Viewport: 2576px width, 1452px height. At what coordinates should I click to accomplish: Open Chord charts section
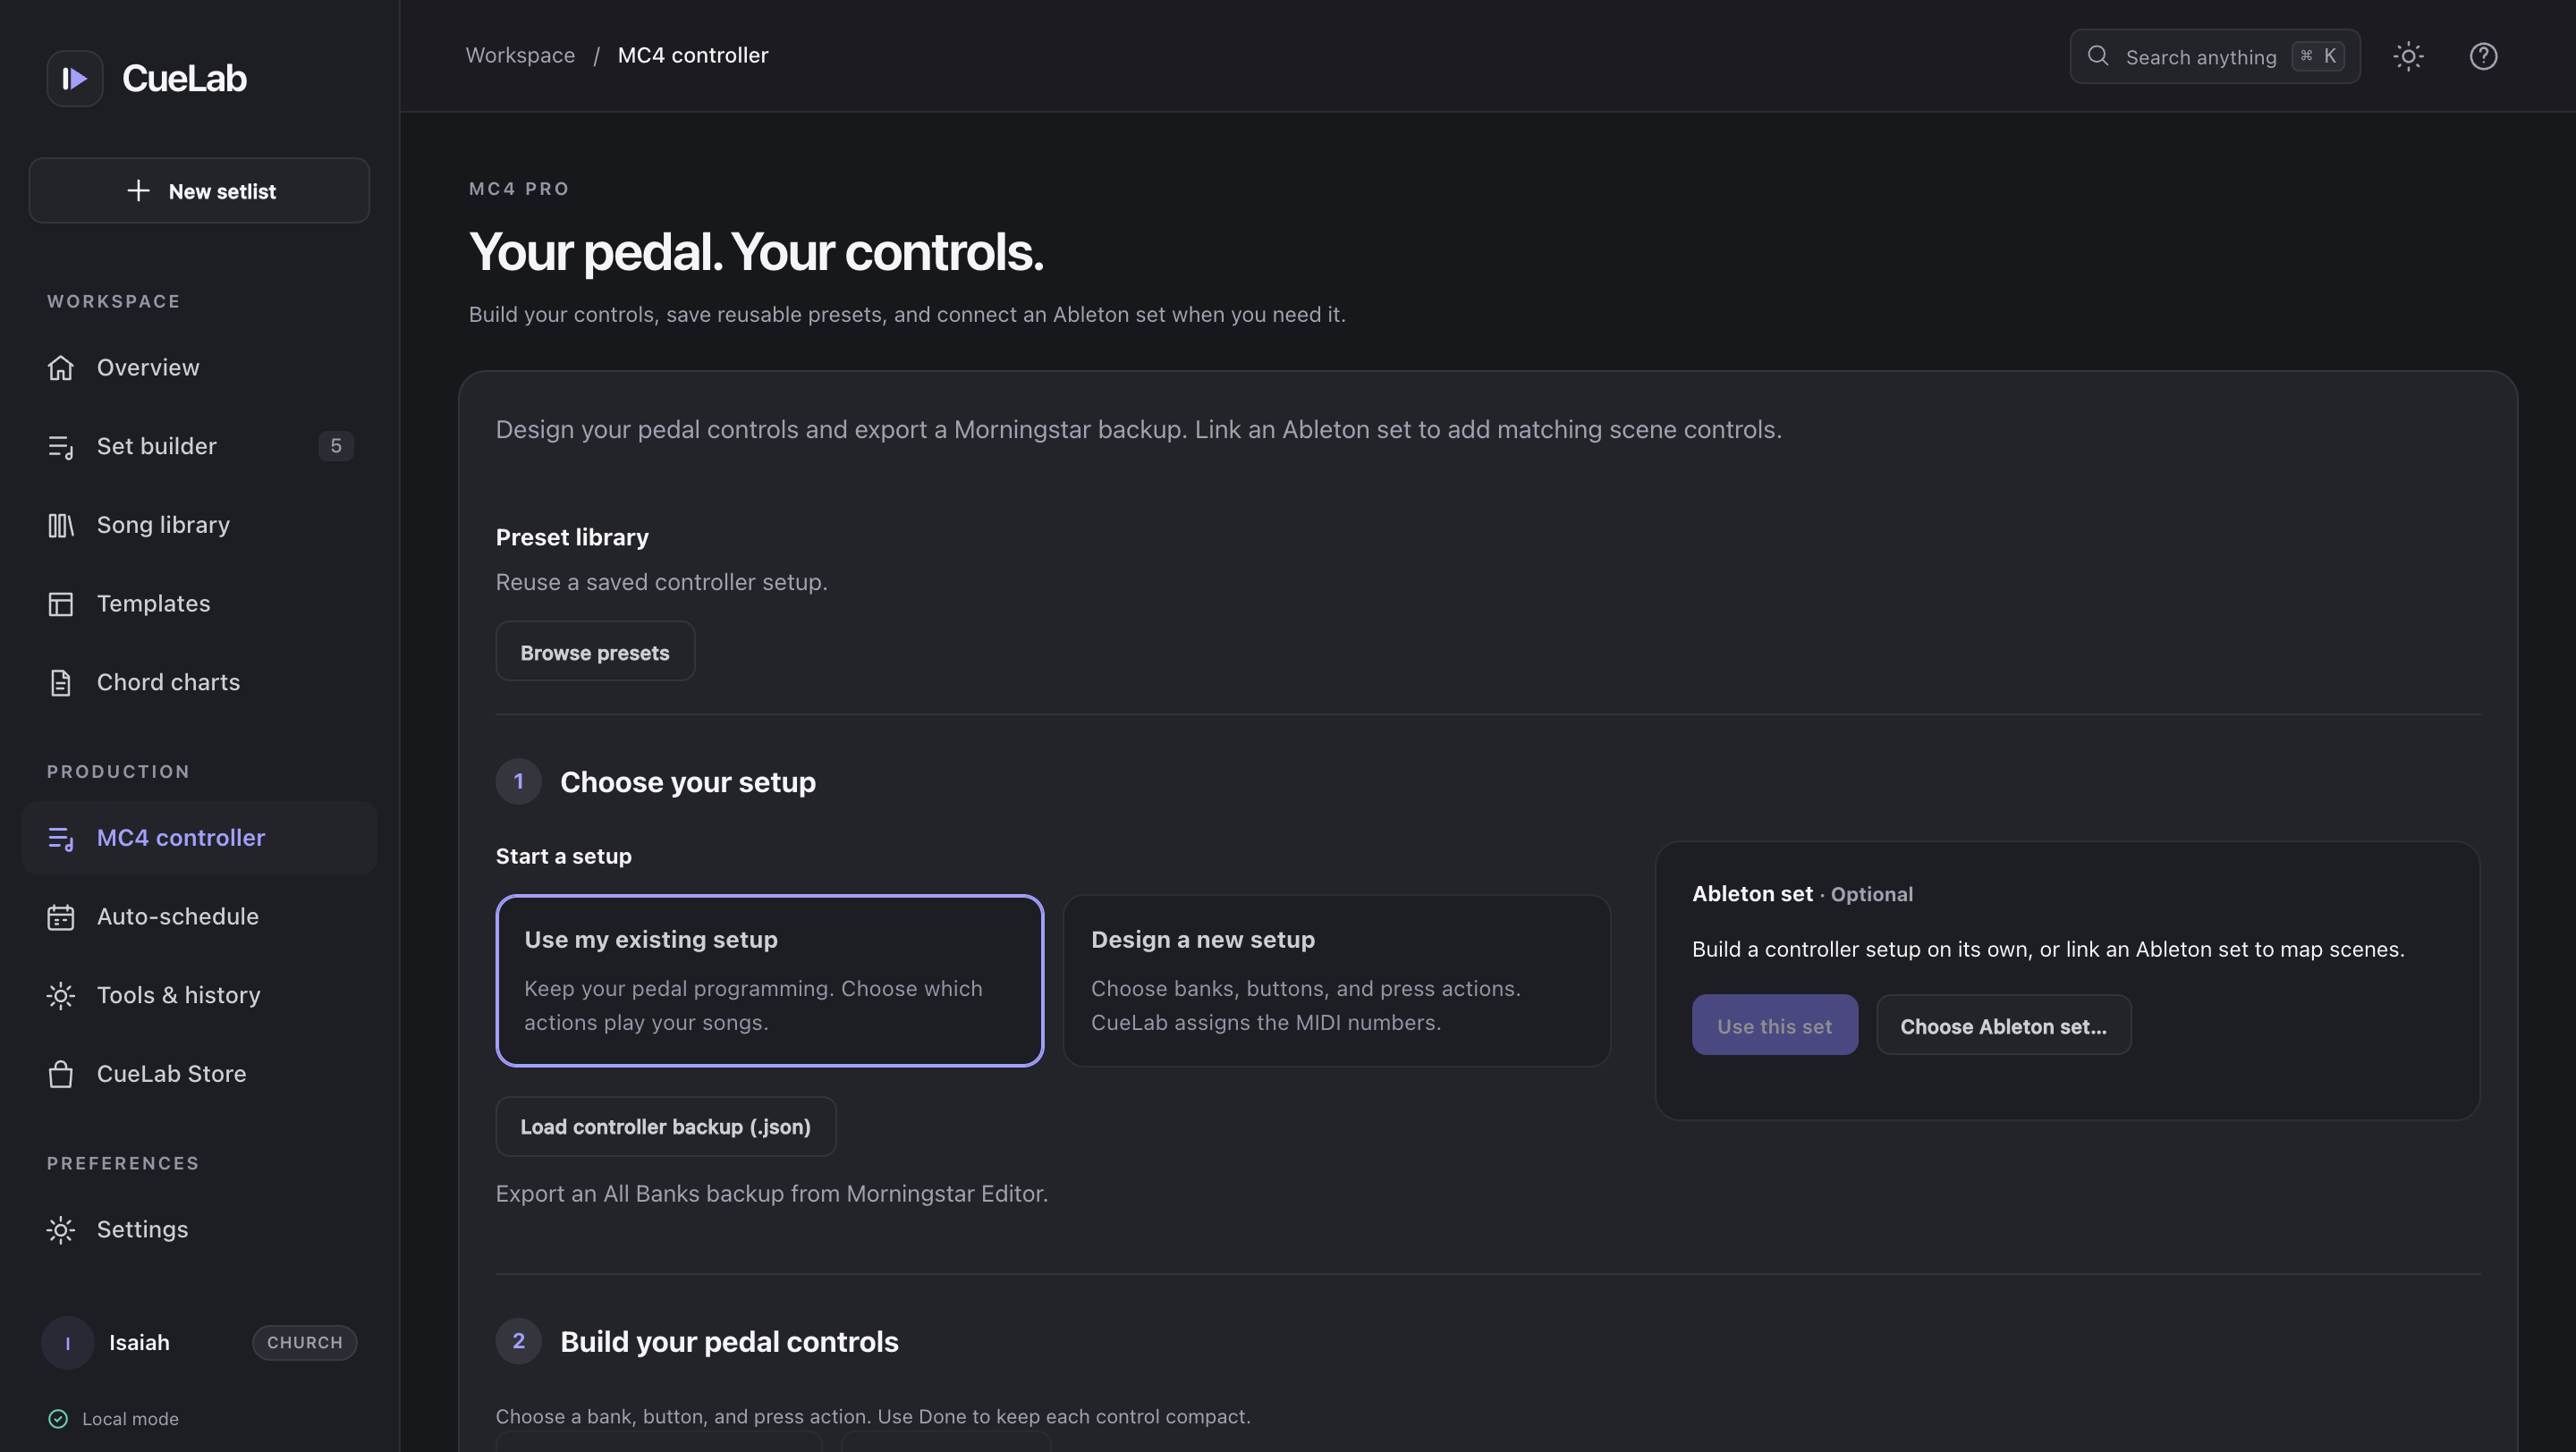199,682
